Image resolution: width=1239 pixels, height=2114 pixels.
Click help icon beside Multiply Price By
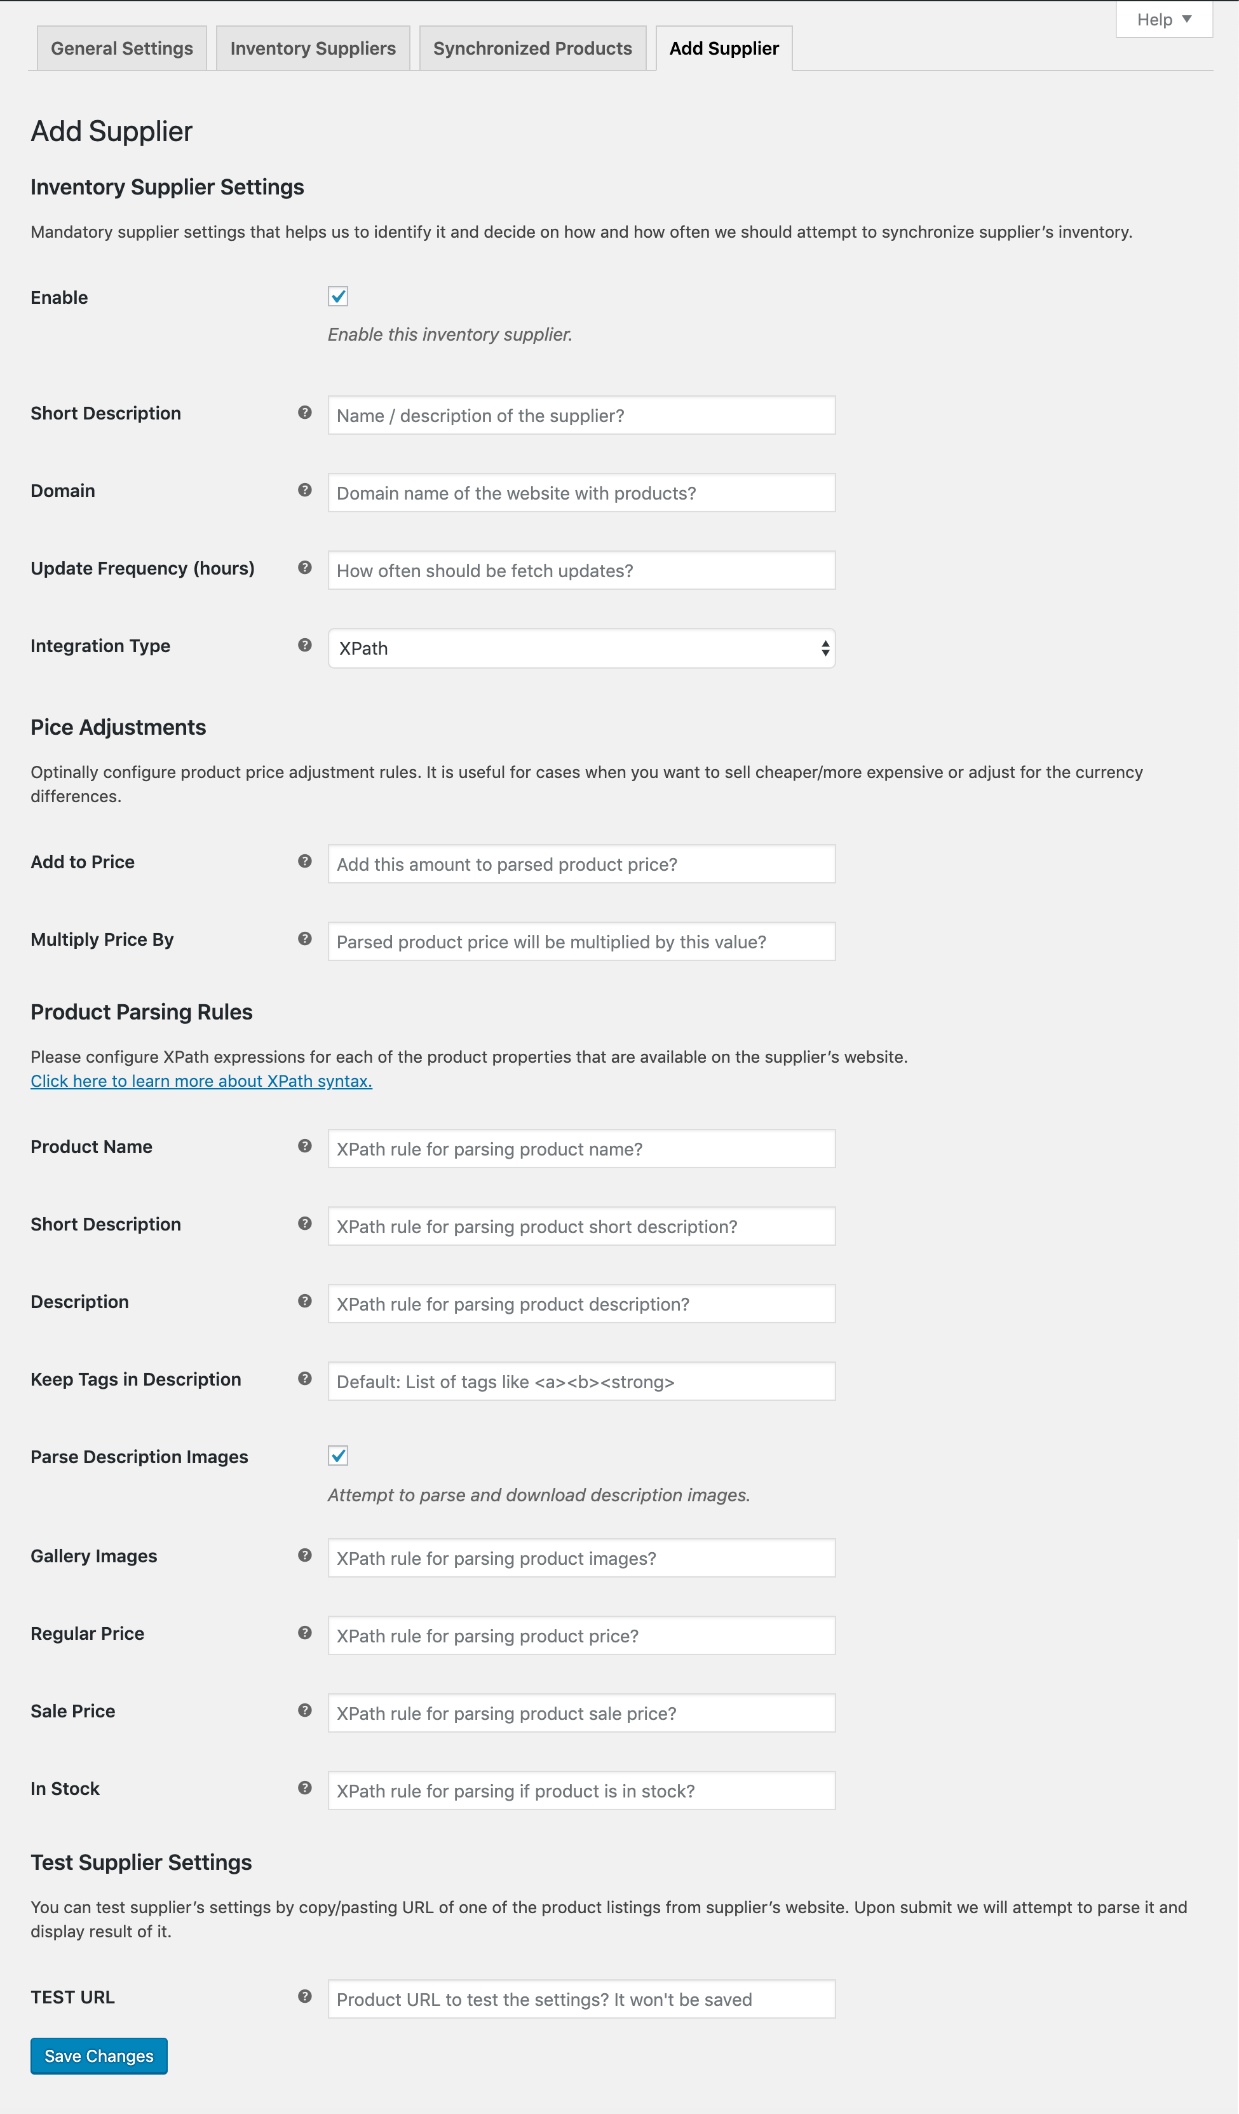pyautogui.click(x=304, y=939)
